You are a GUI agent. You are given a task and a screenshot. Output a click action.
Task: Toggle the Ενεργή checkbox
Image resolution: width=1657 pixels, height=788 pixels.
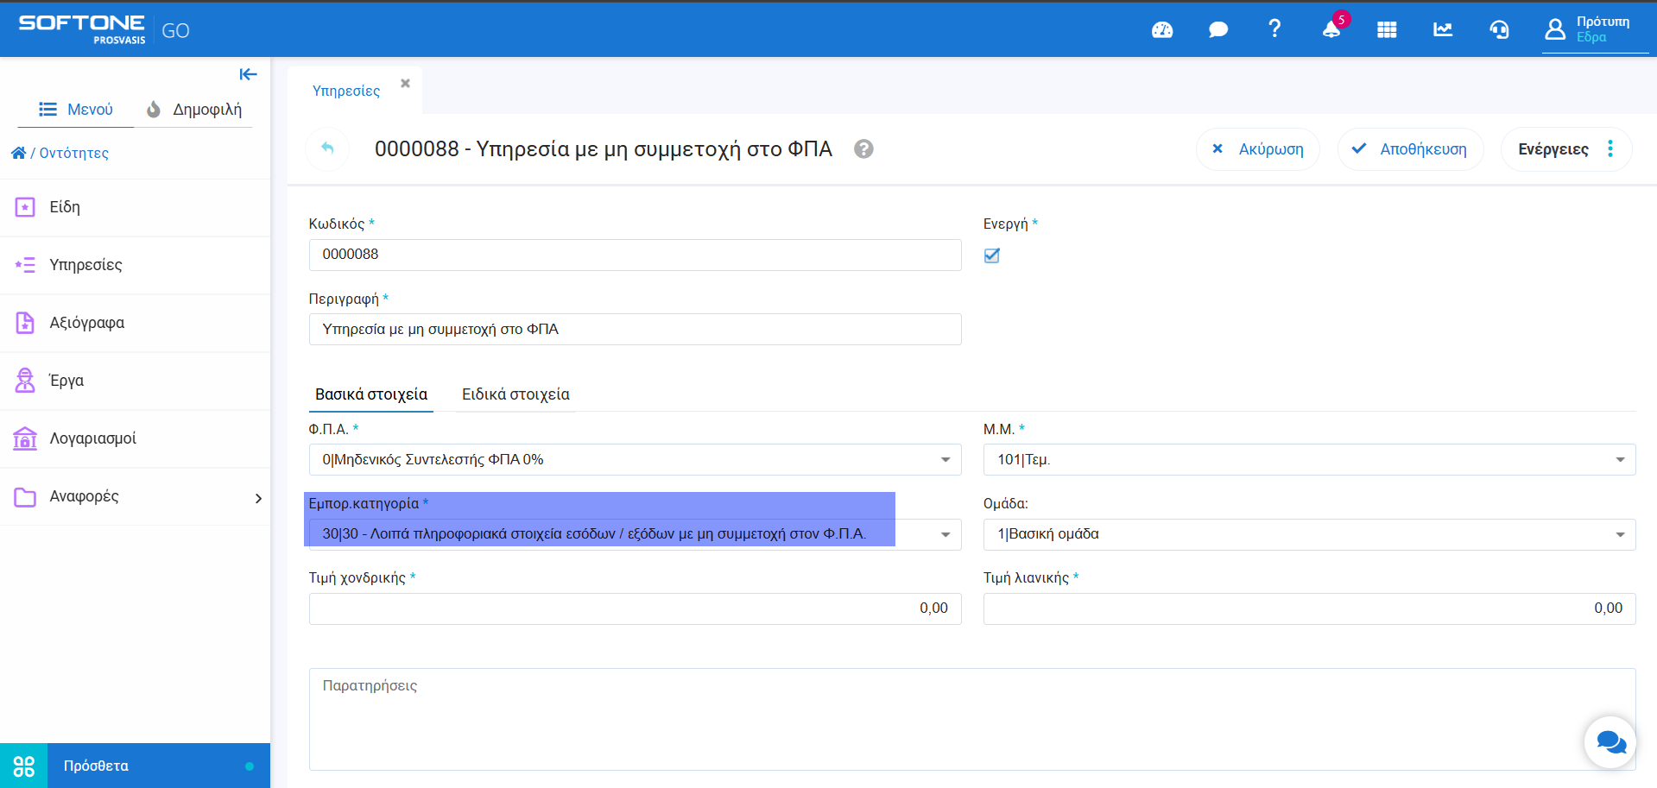(x=992, y=255)
